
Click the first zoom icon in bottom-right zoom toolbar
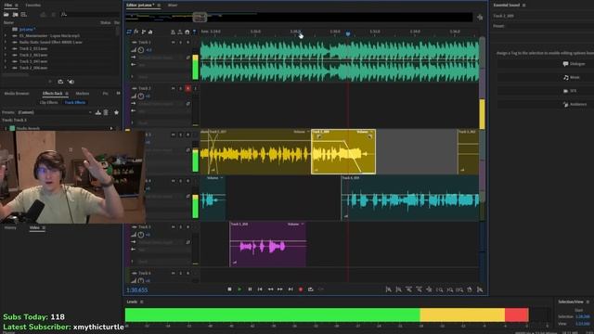tap(388, 289)
